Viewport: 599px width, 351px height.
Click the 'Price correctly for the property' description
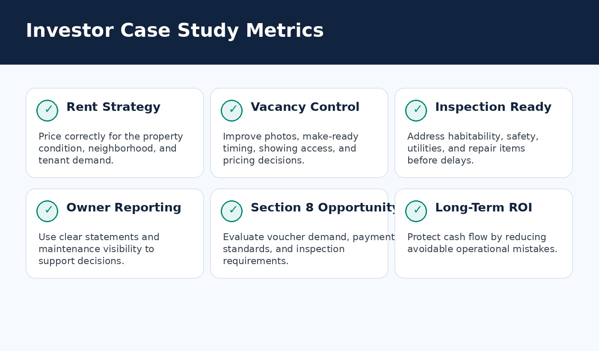click(x=111, y=149)
